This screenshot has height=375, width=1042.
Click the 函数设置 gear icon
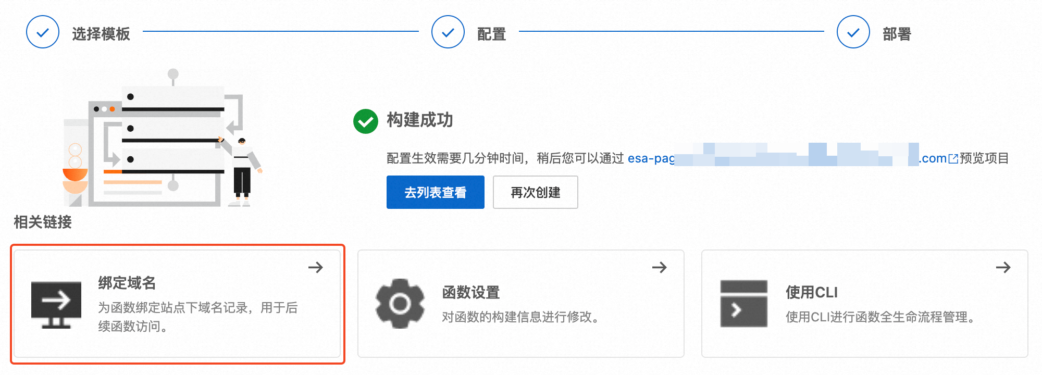click(x=400, y=304)
